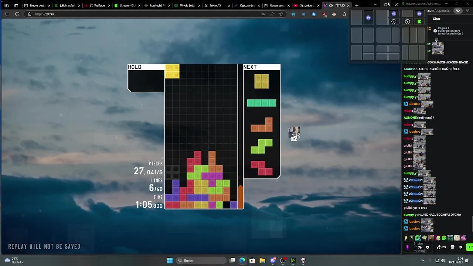
Task: Mute the TETR.IO tab speaker icon
Action: click(331, 6)
